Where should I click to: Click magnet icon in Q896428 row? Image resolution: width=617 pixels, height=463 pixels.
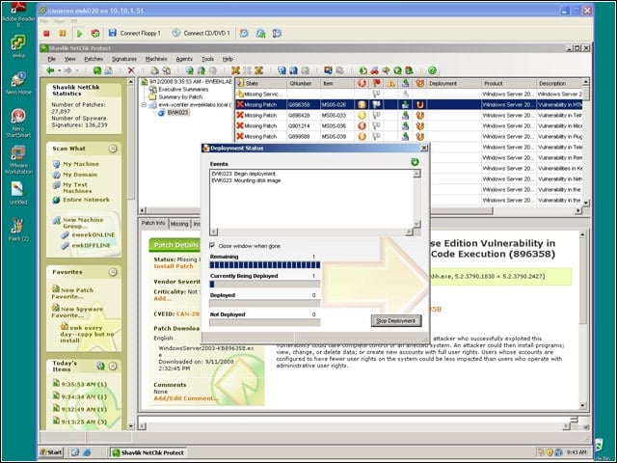click(420, 116)
